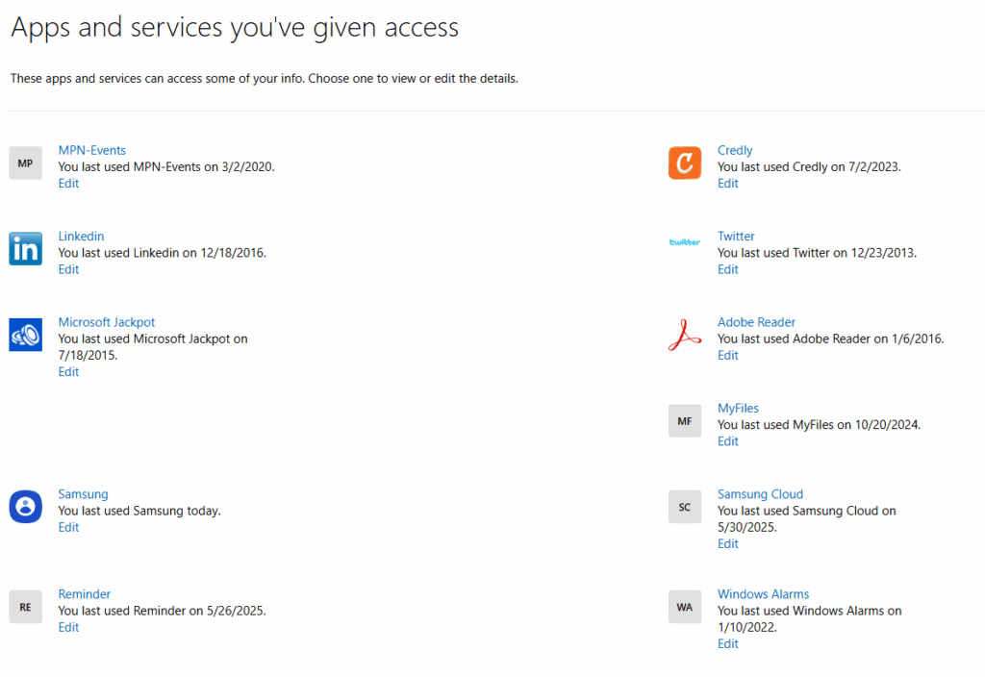Viewport: 985px width, 677px height.
Task: Open the Linkedin app link
Action: (81, 237)
